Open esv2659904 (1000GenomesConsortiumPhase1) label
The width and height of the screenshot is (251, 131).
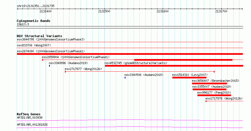coord(76,57)
